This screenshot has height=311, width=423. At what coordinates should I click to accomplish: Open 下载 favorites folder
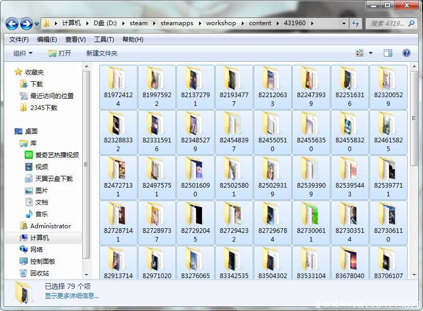click(37, 84)
